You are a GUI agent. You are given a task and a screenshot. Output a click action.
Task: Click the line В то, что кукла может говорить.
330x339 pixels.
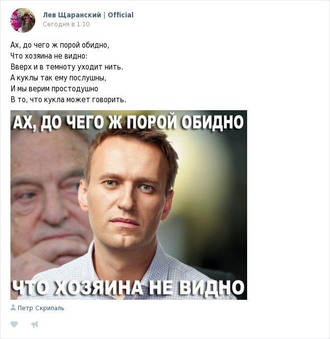[x=68, y=100]
